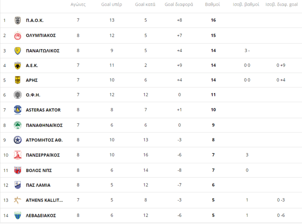Click the Λεβαδειακός green crest icon

click(x=17, y=215)
